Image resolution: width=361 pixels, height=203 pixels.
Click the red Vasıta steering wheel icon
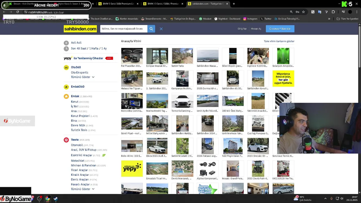tap(66, 140)
